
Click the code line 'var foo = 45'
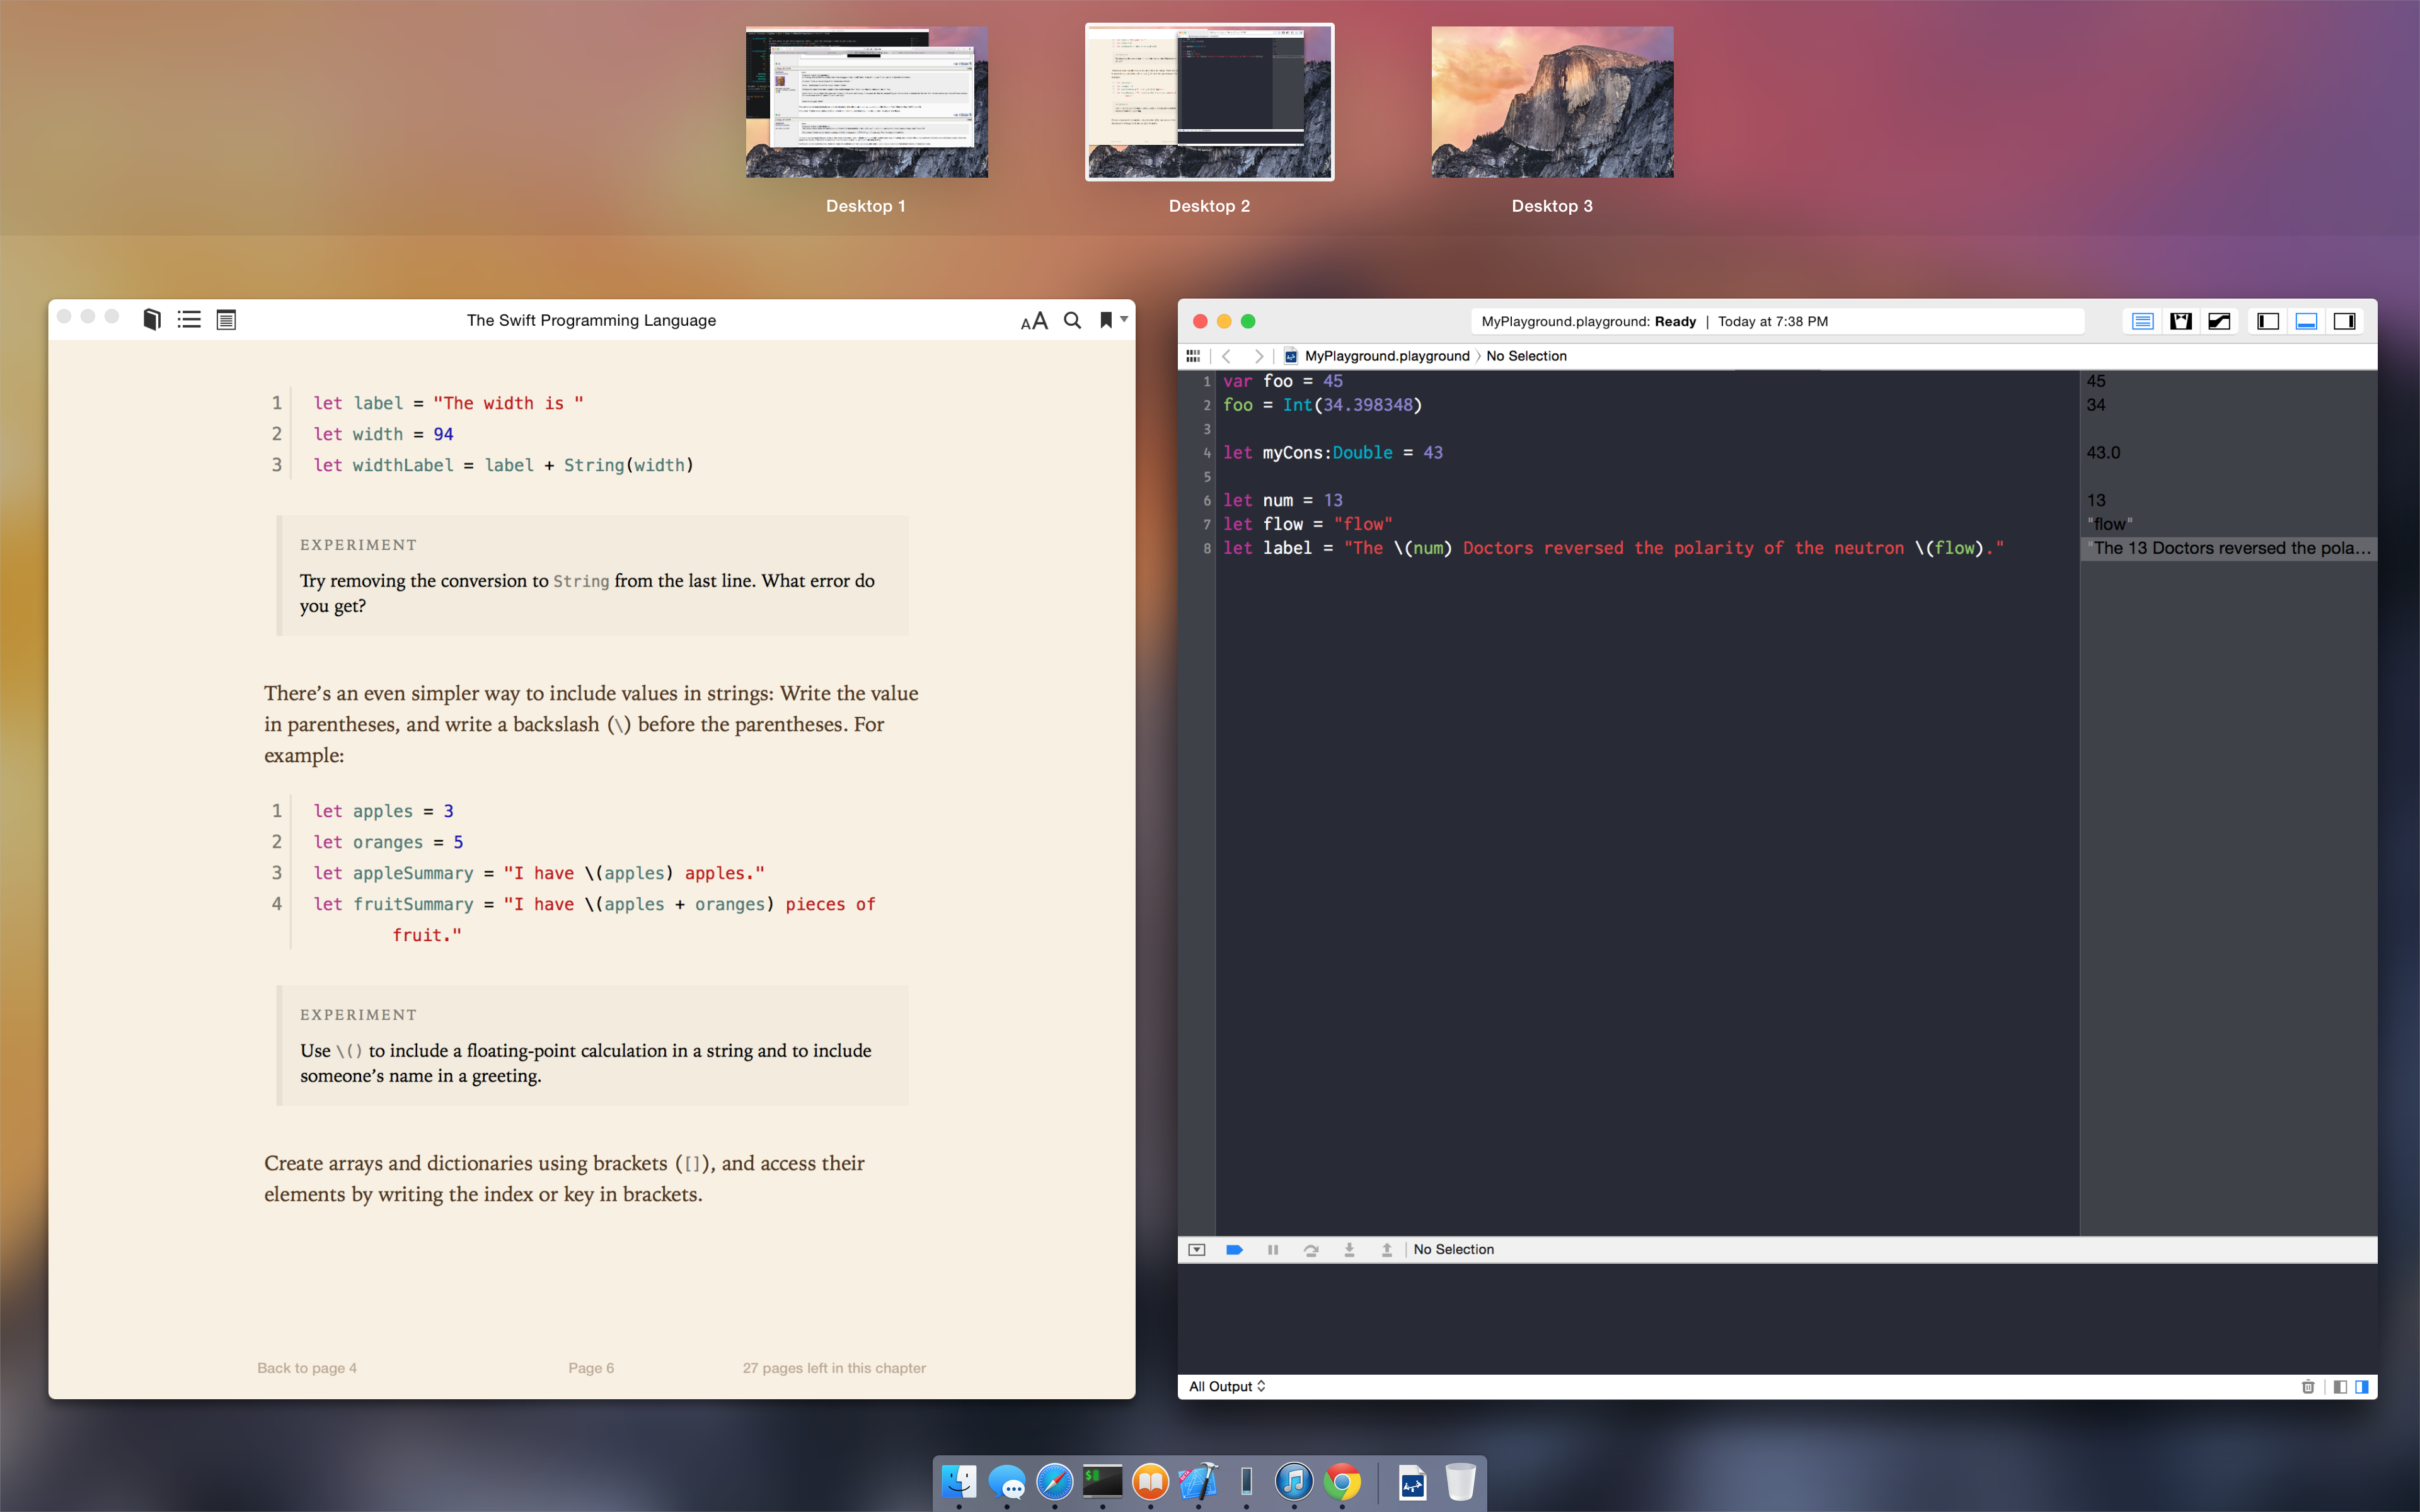[x=1283, y=381]
